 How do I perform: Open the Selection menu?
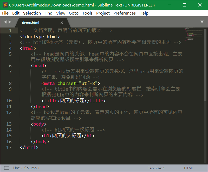point(32,13)
